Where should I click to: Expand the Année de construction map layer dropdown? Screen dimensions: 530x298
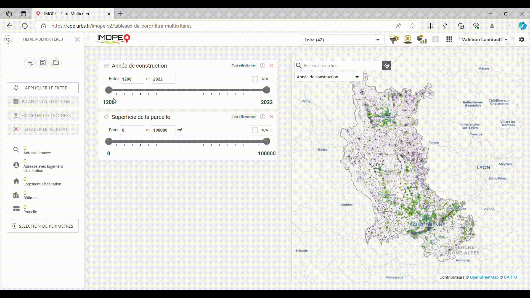click(357, 77)
